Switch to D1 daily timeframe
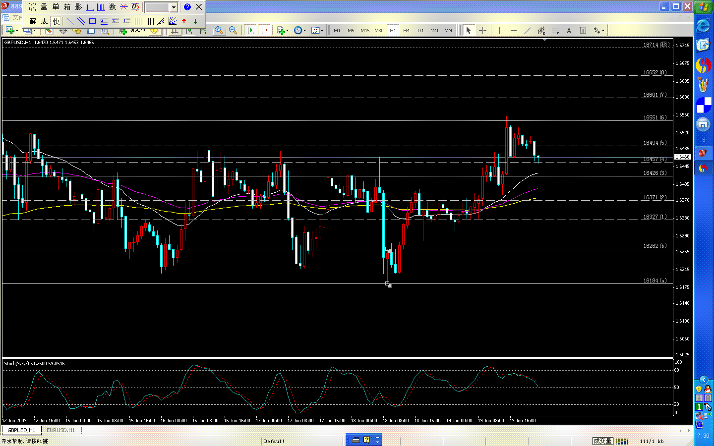714x446 pixels. [420, 30]
